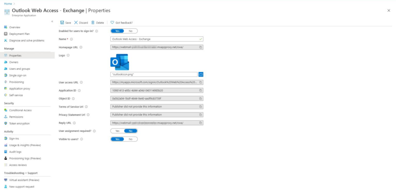Copy the Object ID value
The width and height of the screenshot is (396, 191).
201,99
